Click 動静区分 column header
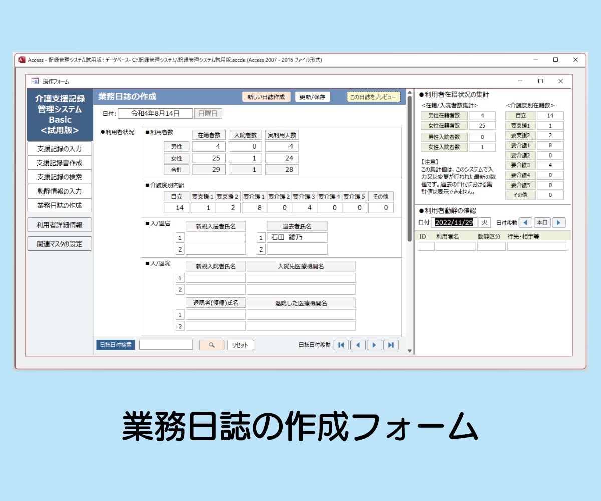 click(489, 236)
